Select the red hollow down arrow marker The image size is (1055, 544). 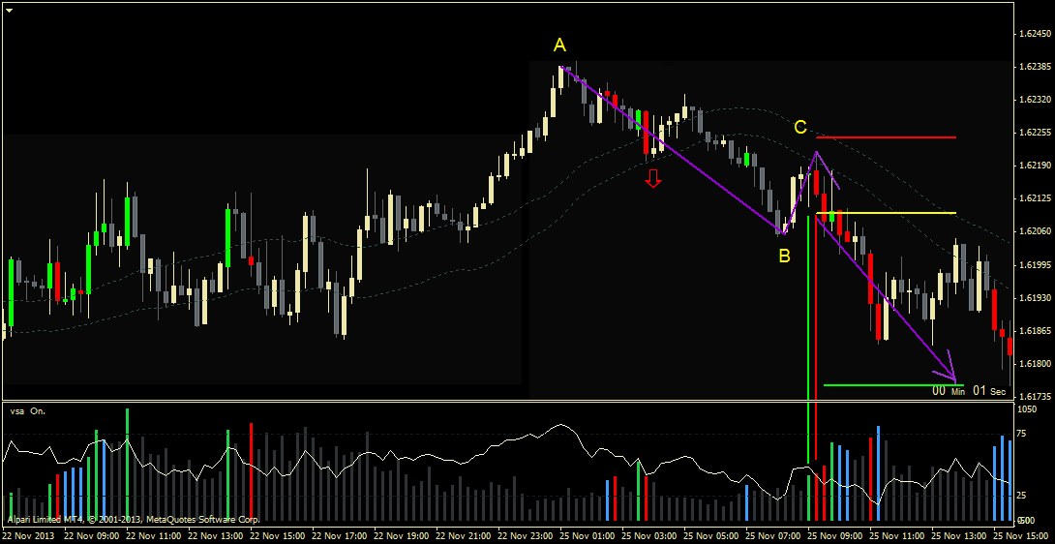[x=653, y=178]
